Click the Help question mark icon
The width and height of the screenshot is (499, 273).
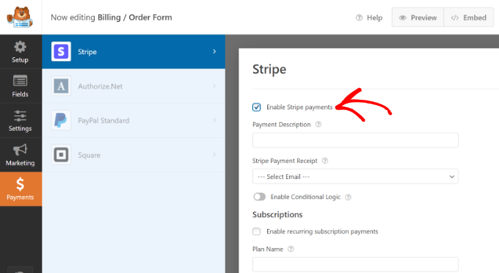point(359,18)
